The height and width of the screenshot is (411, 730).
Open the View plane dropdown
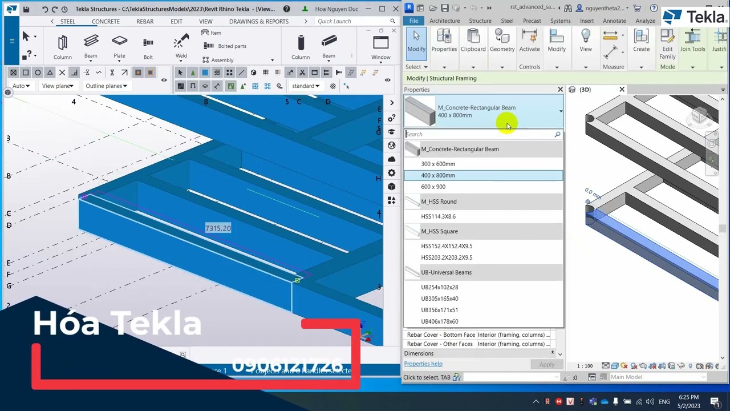click(x=58, y=86)
